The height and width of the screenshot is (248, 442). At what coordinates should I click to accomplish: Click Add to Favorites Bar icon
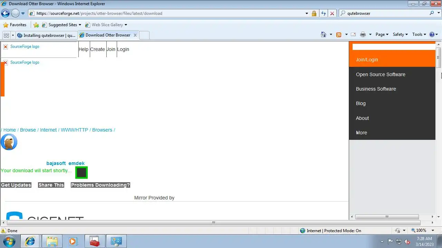click(36, 25)
